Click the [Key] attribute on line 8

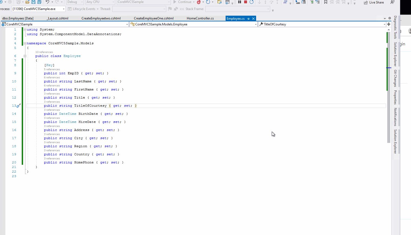click(x=49, y=65)
